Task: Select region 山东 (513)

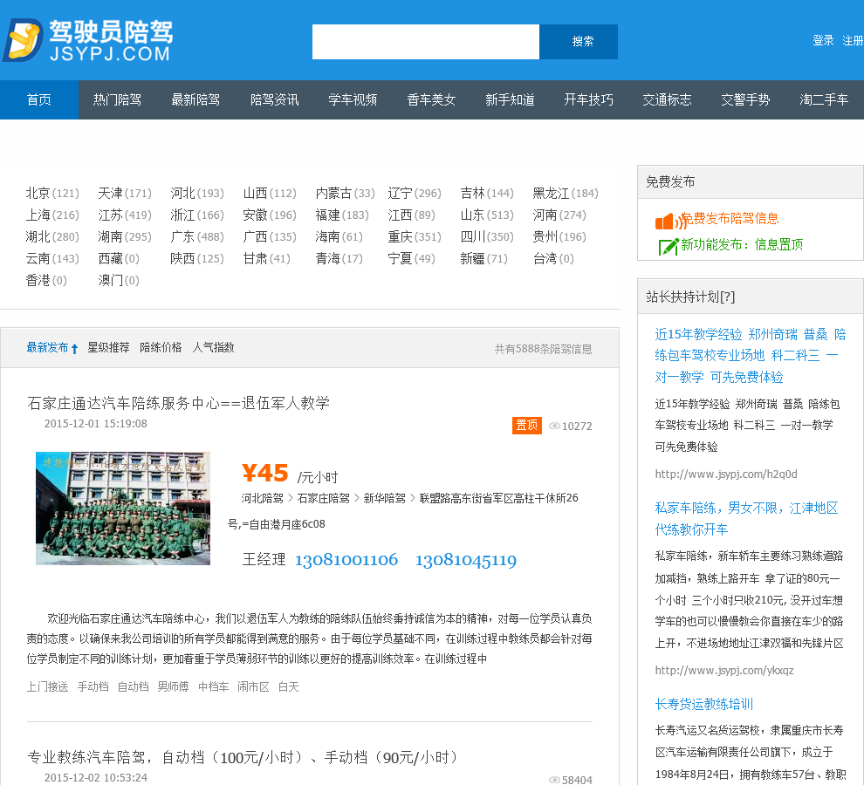Action: coord(487,215)
